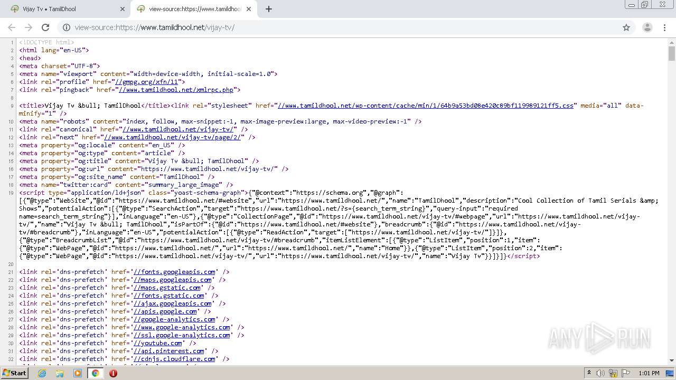Open the //ssl.google-analytics.com link

[x=182, y=335]
